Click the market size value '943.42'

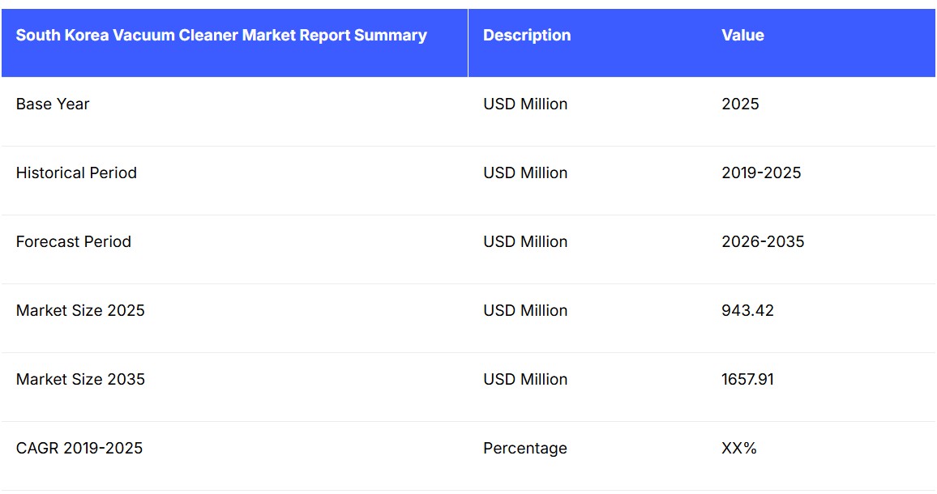click(747, 310)
